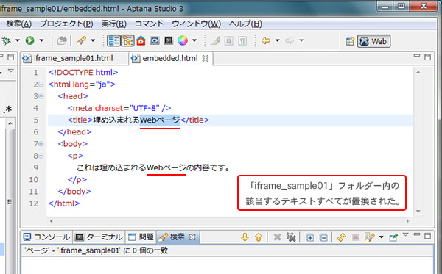This screenshot has width=442, height=274.
Task: Switch to the コンソール tab
Action: pos(47,237)
